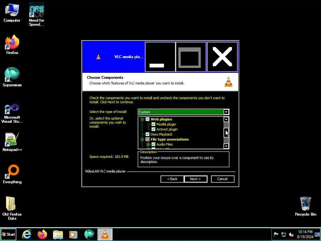
Task: Select the Notepad++ desktop shortcut
Action: [x=12, y=142]
